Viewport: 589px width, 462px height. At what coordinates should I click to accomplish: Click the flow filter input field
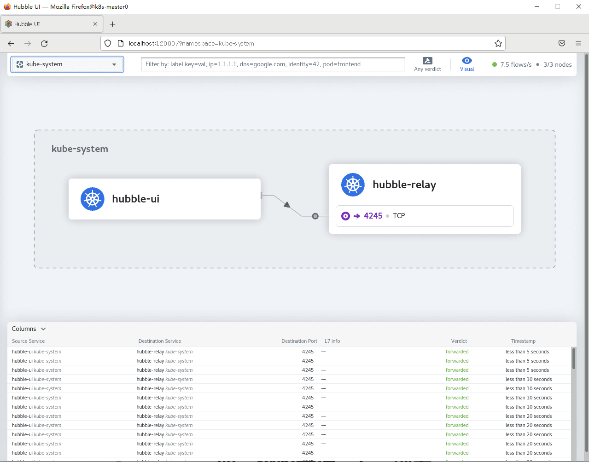pyautogui.click(x=273, y=64)
